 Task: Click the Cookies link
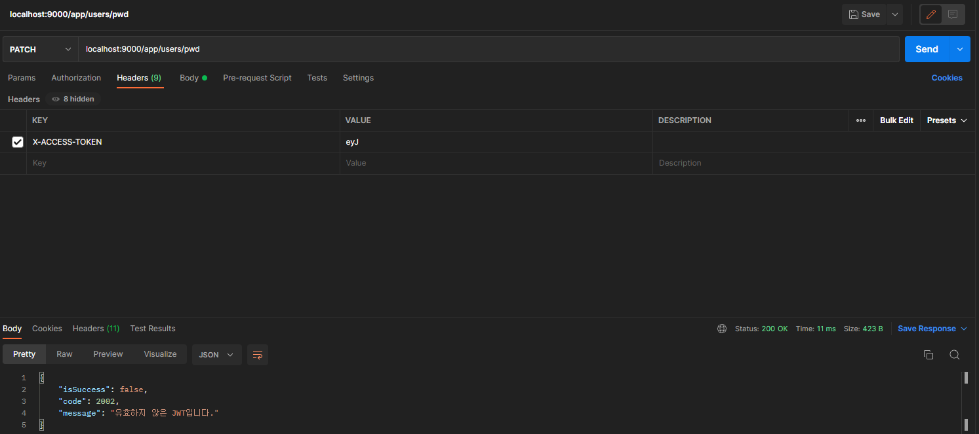pos(947,78)
